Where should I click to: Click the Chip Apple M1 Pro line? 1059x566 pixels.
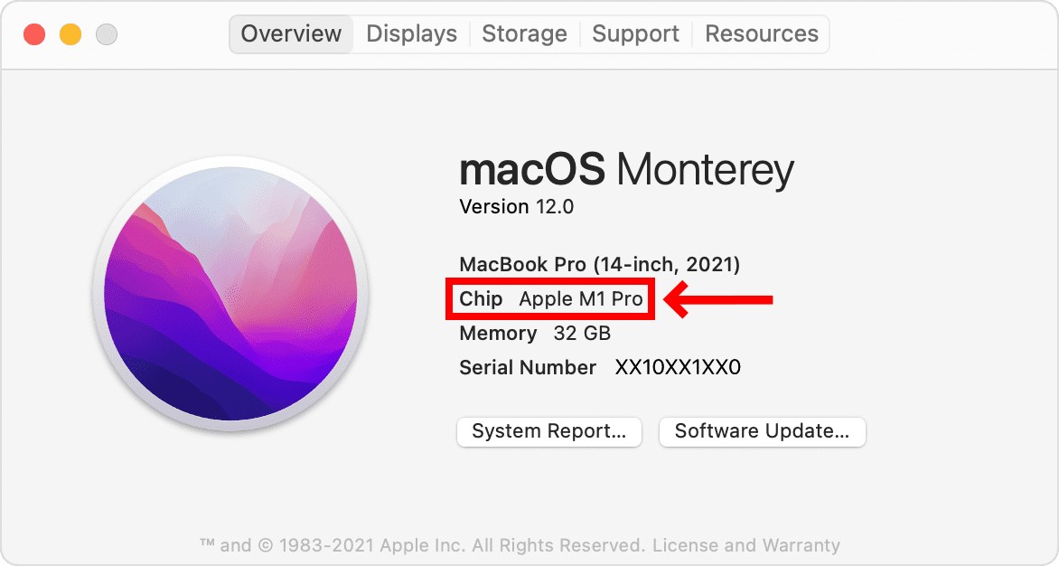(x=550, y=298)
